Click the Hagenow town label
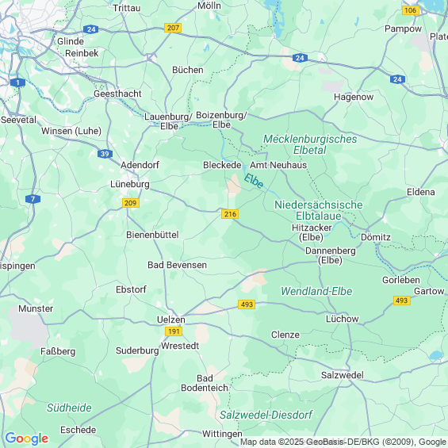This screenshot has width=448, height=448. (x=354, y=98)
